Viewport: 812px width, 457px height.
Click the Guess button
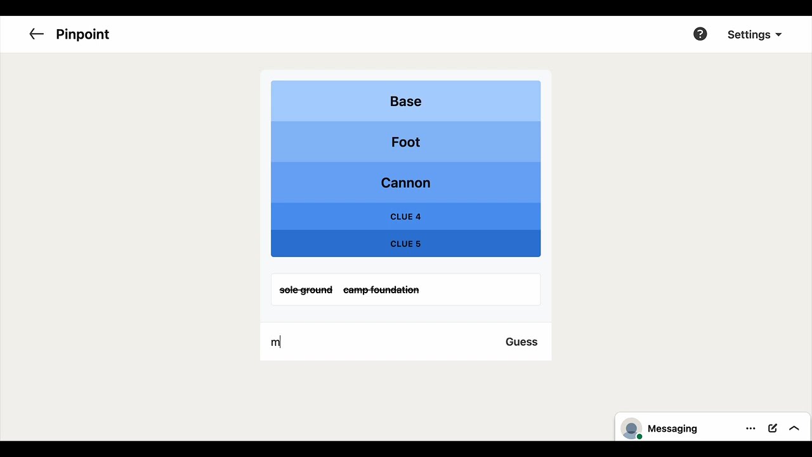pyautogui.click(x=521, y=342)
